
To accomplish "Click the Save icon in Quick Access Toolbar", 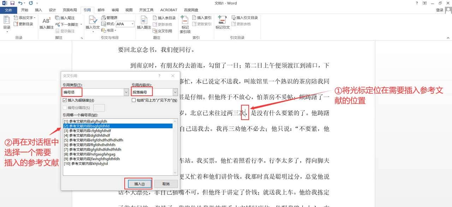I will pyautogui.click(x=13, y=3).
